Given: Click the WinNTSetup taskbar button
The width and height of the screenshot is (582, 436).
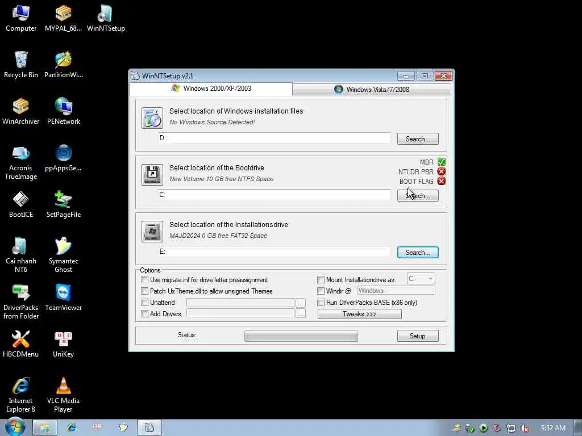Looking at the screenshot, I should (149, 428).
